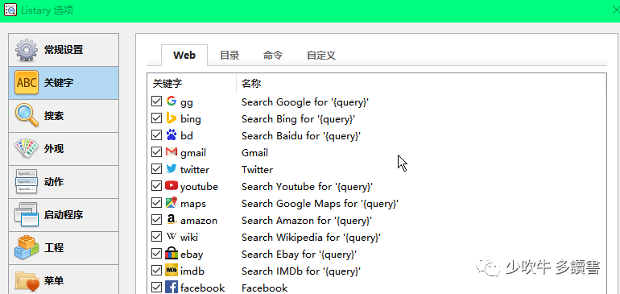Click the color palette icon for 外观
The width and height of the screenshot is (620, 294).
click(27, 149)
